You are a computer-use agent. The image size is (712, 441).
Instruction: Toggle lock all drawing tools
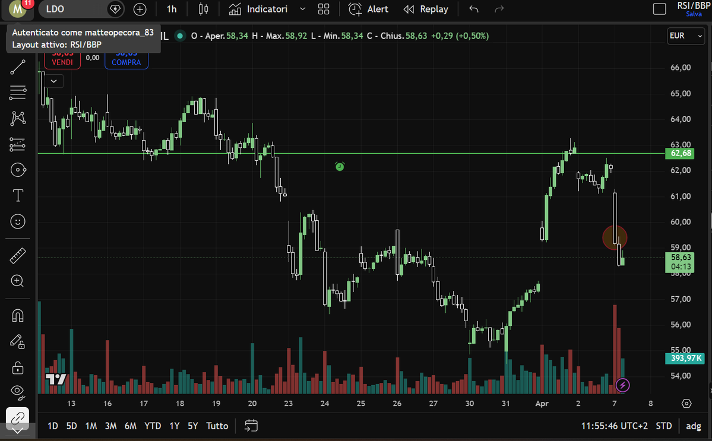coord(18,367)
